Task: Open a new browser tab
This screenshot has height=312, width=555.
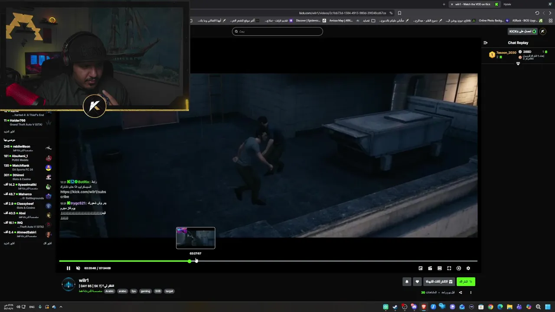Action: click(x=444, y=4)
